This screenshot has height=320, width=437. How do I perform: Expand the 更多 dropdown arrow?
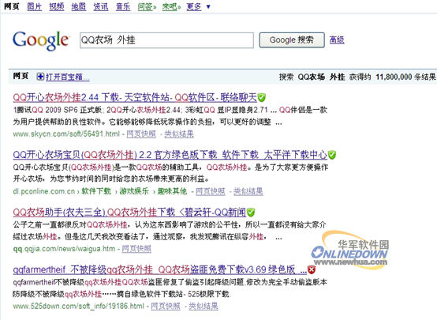click(x=208, y=6)
